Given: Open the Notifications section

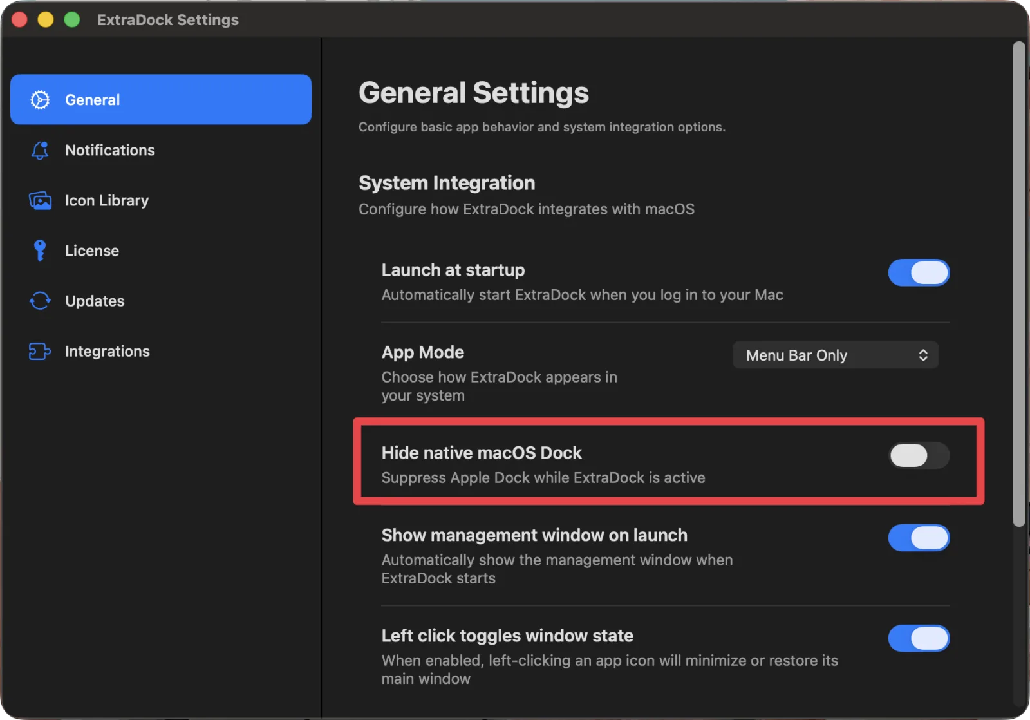Looking at the screenshot, I should (x=161, y=150).
